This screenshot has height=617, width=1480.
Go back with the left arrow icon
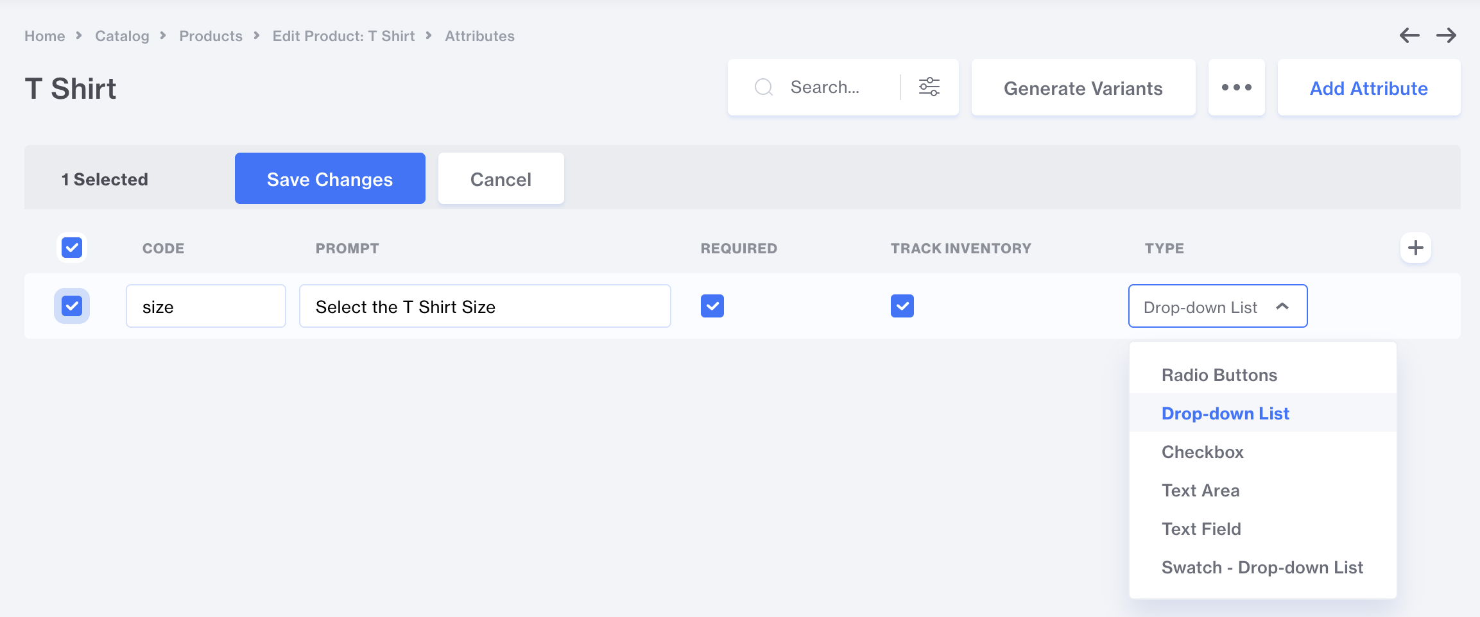tap(1409, 35)
